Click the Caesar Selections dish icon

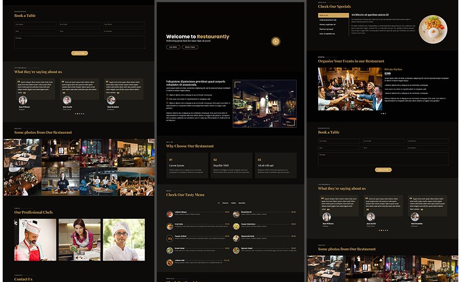pos(236,226)
